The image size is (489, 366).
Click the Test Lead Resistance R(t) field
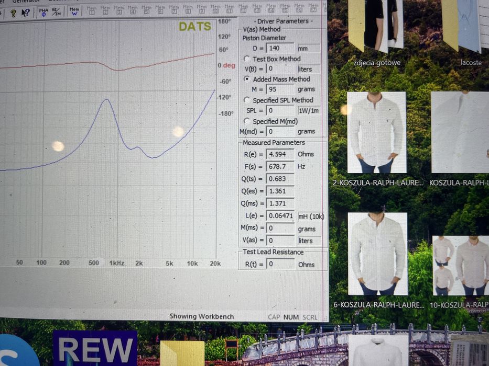click(x=280, y=264)
